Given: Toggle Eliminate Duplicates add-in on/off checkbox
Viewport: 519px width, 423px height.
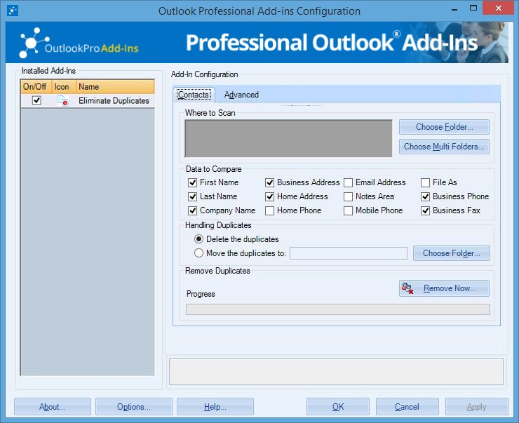Looking at the screenshot, I should [x=36, y=100].
